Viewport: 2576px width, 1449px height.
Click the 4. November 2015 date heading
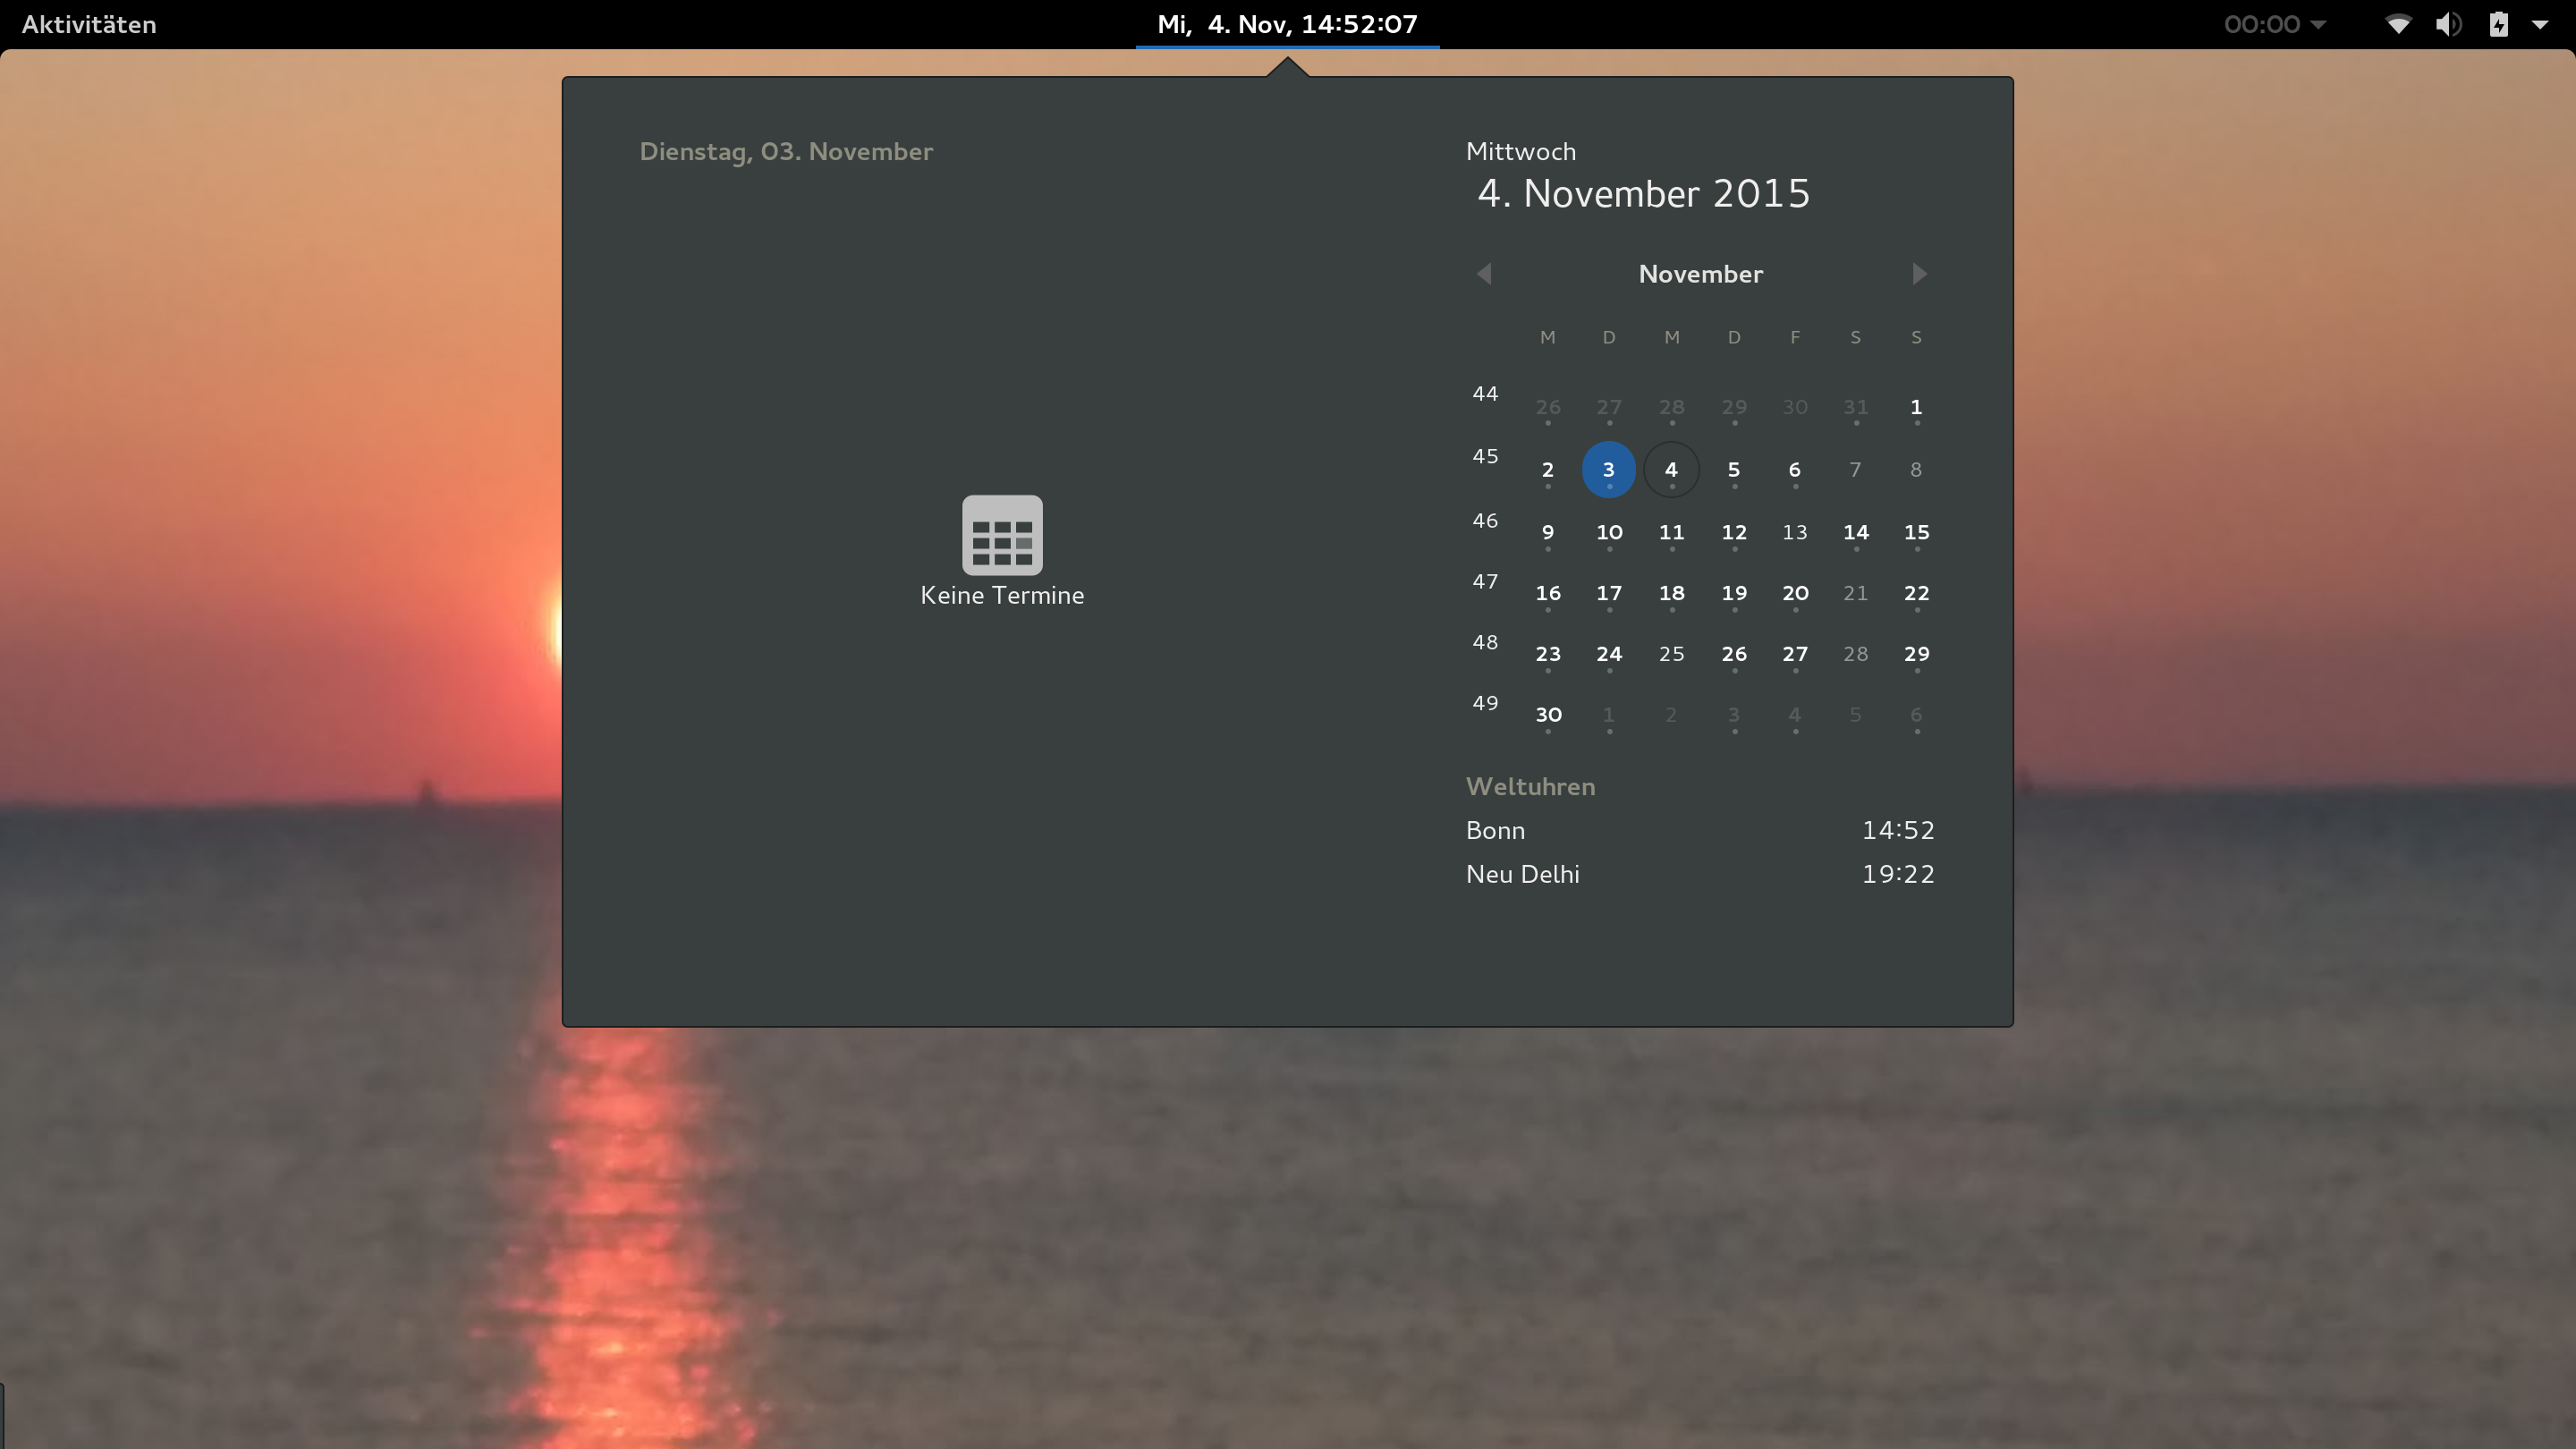(x=1643, y=194)
